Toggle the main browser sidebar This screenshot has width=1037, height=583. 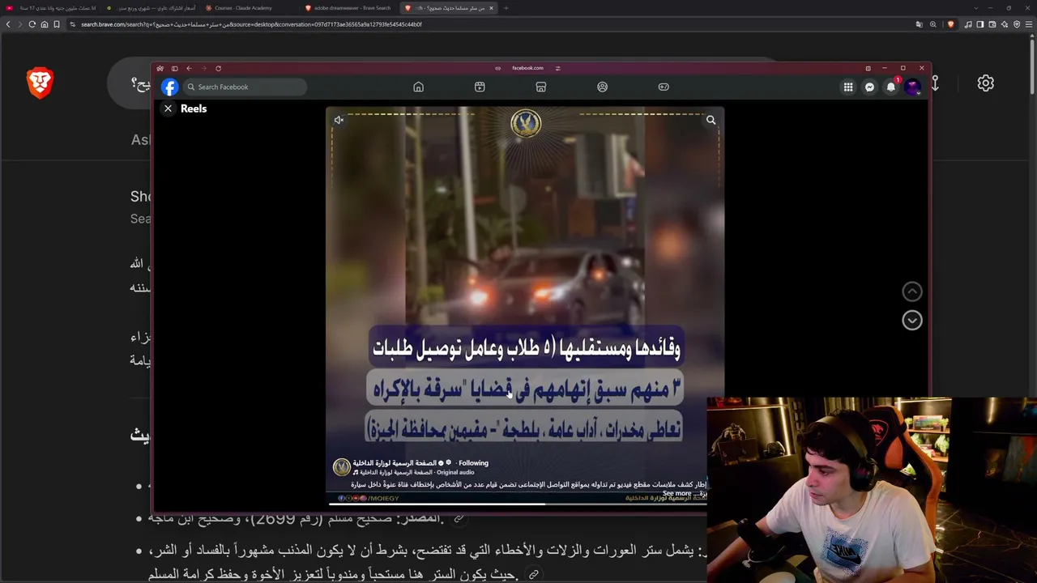(x=979, y=24)
